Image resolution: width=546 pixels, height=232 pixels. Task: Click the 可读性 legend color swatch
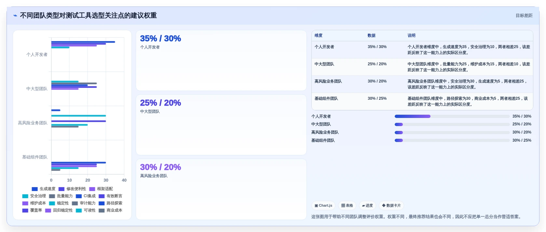click(79, 210)
